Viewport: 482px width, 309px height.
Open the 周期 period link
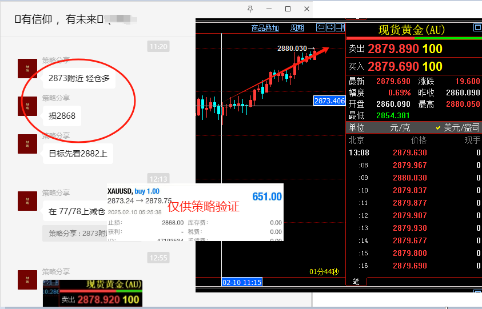tap(297, 28)
